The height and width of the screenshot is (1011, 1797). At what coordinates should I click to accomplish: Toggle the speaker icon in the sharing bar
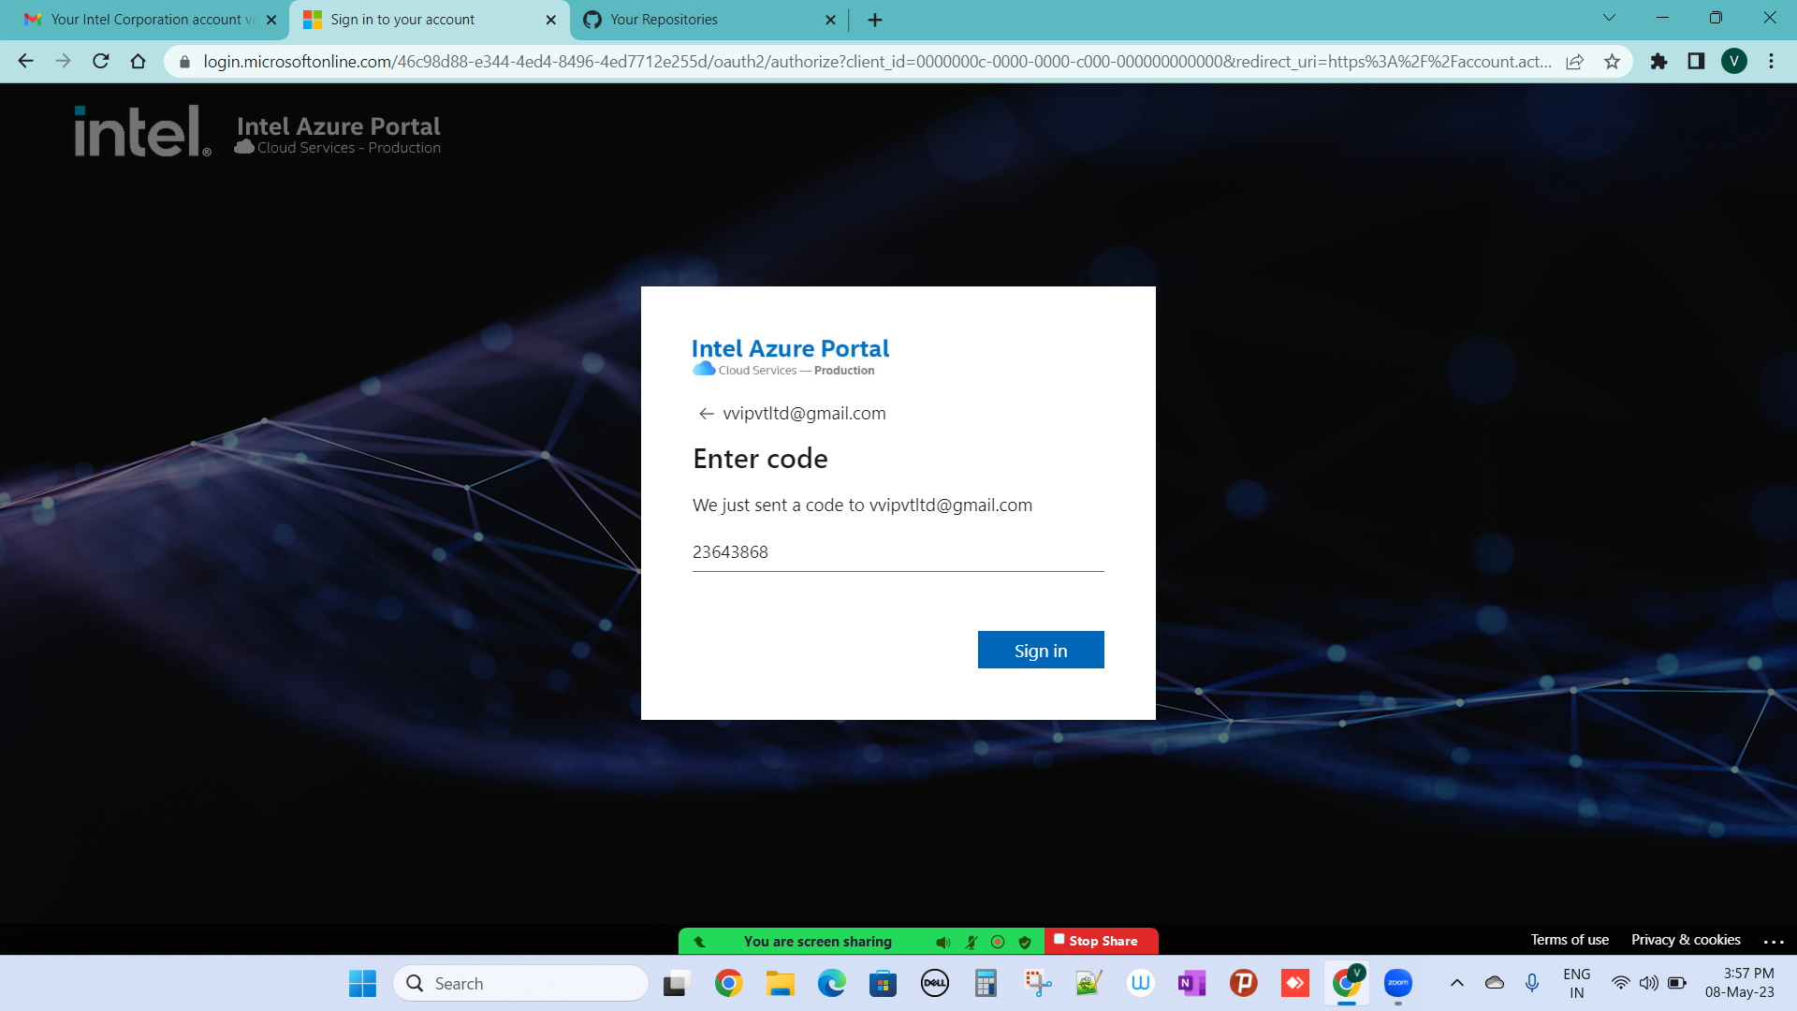[942, 942]
